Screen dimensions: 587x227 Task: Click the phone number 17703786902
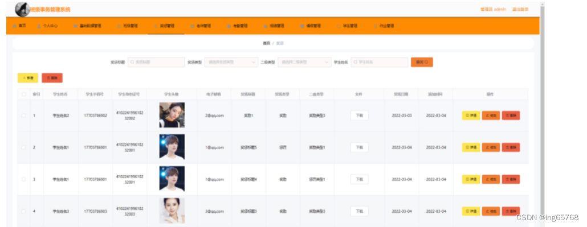coord(95,115)
